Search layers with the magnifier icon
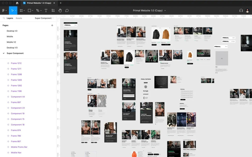Screen dimensions: 252x157 [x=4, y=18]
